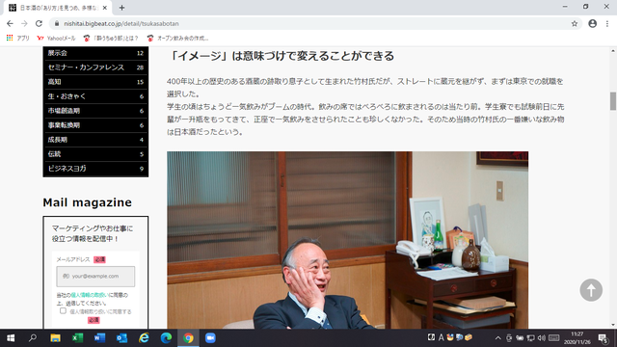Check 個人情報取り扱いに同意する checkbox

pyautogui.click(x=63, y=310)
